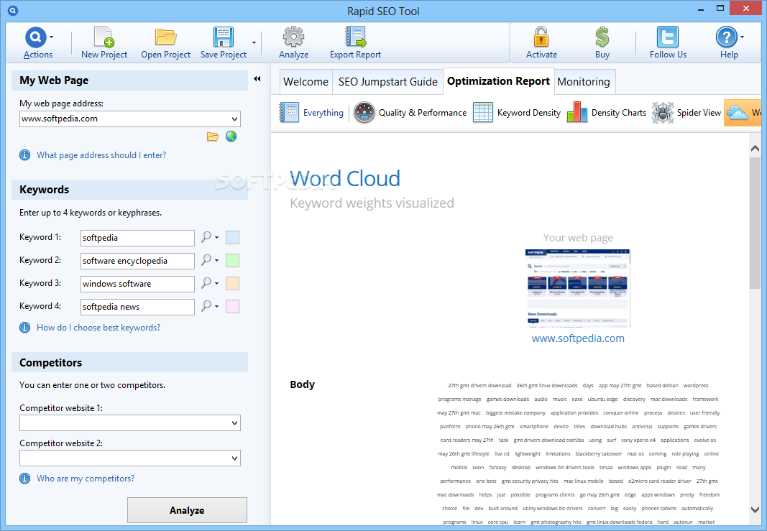Switch to the Monitoring tab
Screen dimensions: 767x531
(x=584, y=82)
